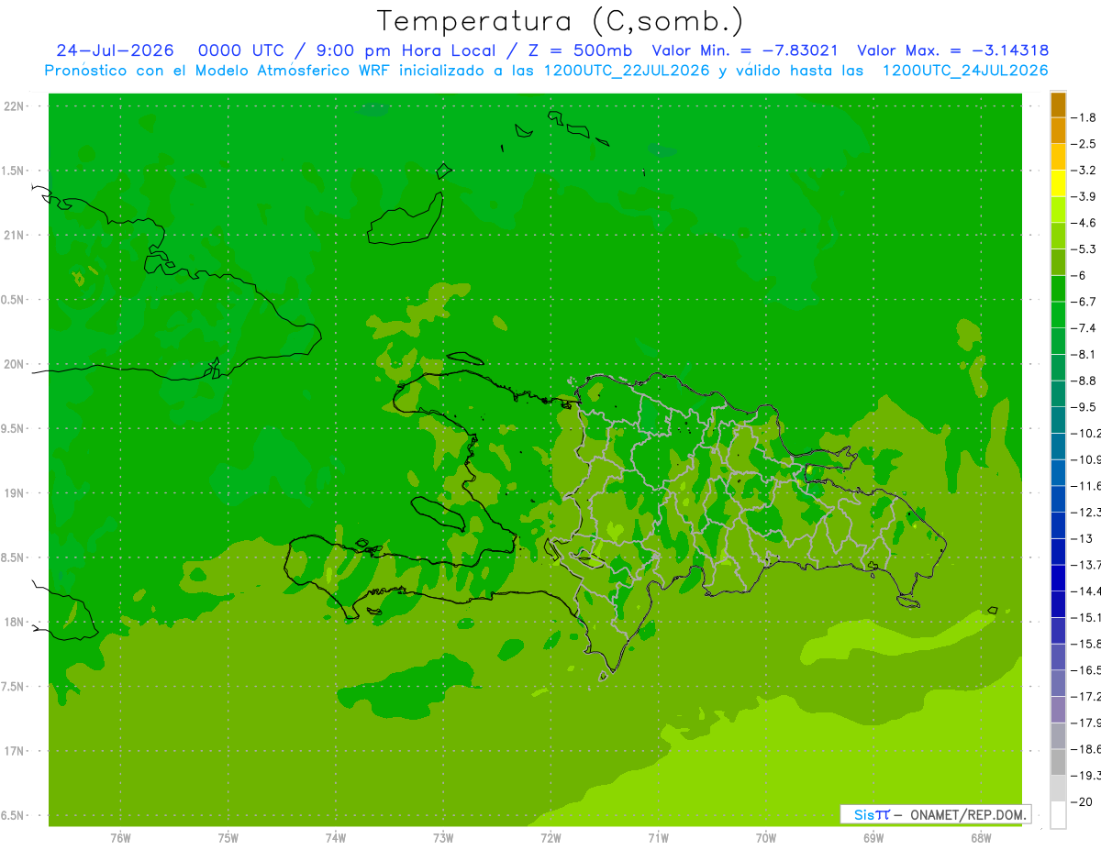Select the "1200UTC_22JUL2026" initialization timestamp

(627, 71)
